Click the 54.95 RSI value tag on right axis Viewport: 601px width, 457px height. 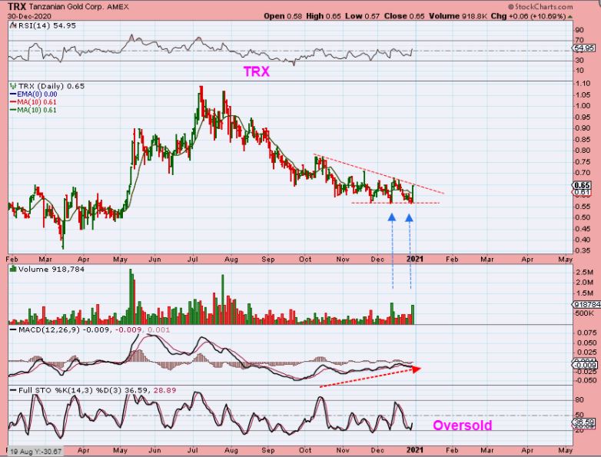[585, 48]
